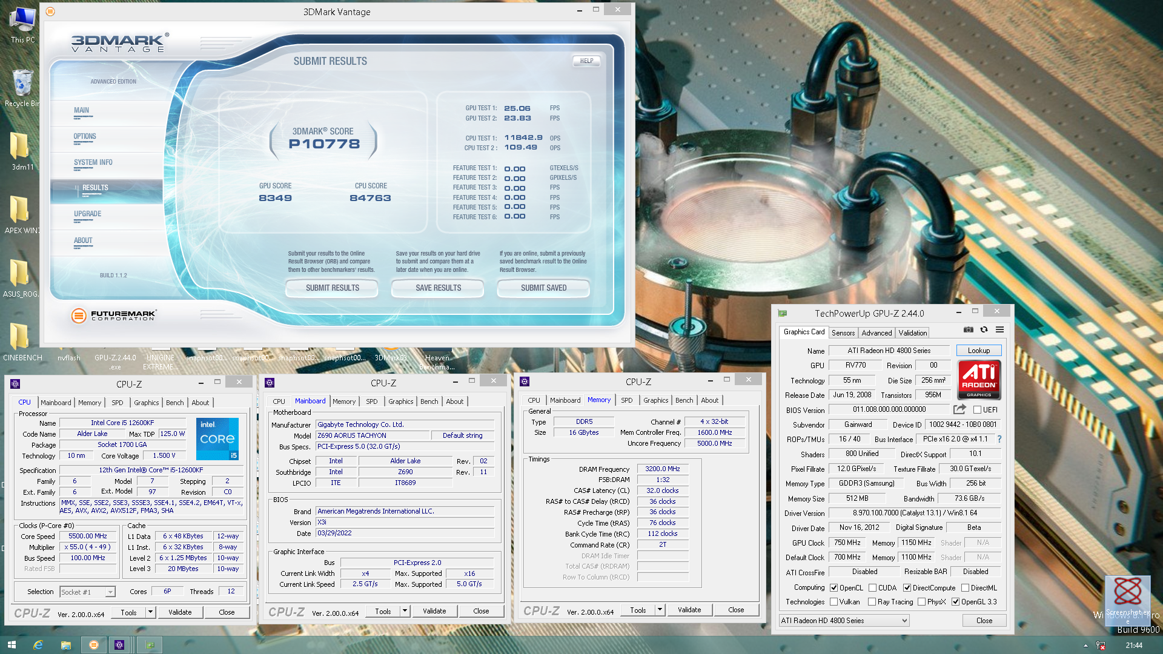Click the Bus Interface question mark icon

[999, 439]
